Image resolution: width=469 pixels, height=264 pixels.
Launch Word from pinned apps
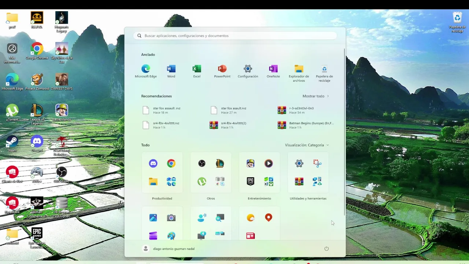[171, 71]
